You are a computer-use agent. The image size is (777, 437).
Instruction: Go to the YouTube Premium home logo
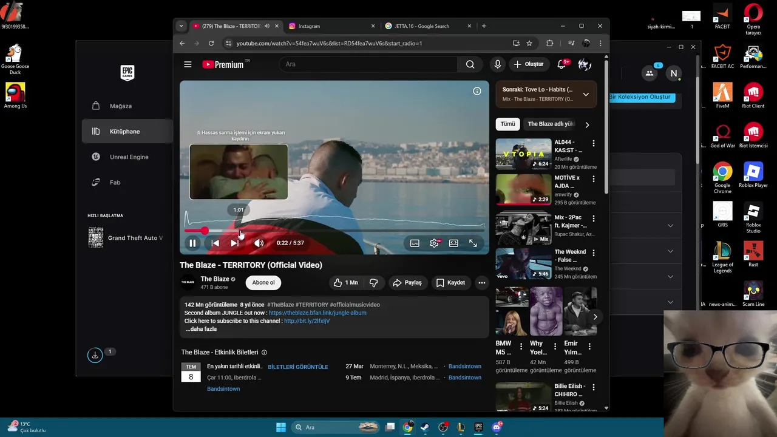[x=223, y=64]
